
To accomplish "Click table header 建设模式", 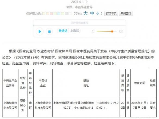I will 128,83.
